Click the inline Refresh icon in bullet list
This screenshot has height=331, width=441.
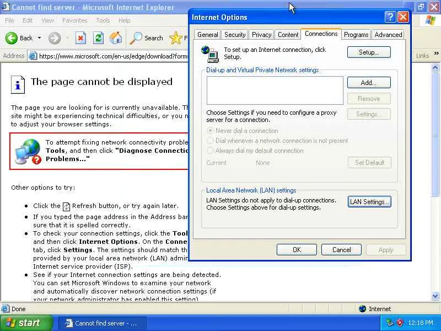tap(66, 206)
